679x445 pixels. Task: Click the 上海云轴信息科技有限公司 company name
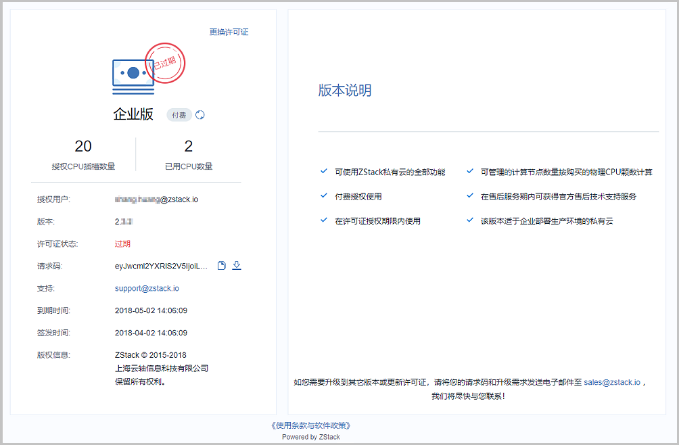pyautogui.click(x=162, y=369)
